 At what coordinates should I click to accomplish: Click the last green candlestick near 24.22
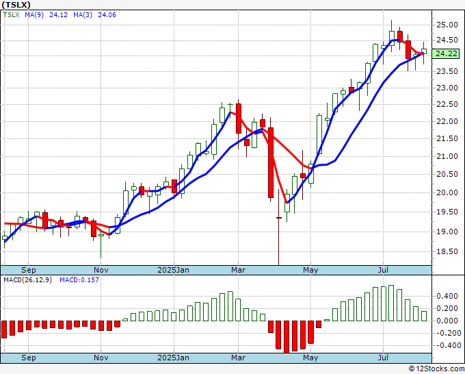pos(423,51)
